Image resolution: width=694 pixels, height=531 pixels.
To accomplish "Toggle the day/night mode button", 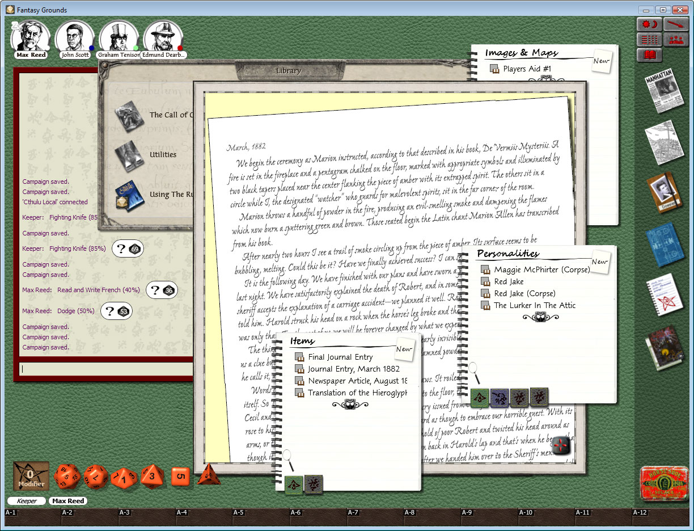I will [649, 24].
